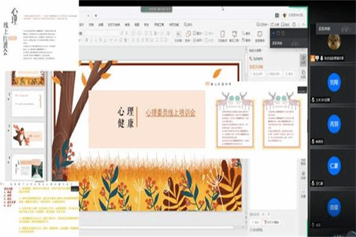356x237 pixels.
Task: Click the underlined title 心理委员线上培训会 on the slide
Action: coord(170,111)
